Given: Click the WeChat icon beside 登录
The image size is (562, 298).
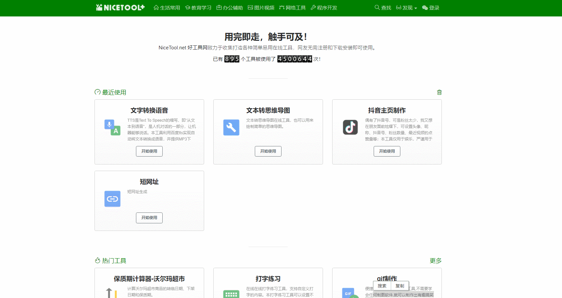Looking at the screenshot, I should [x=424, y=8].
